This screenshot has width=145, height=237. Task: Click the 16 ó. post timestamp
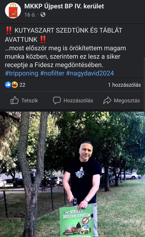click(30, 15)
